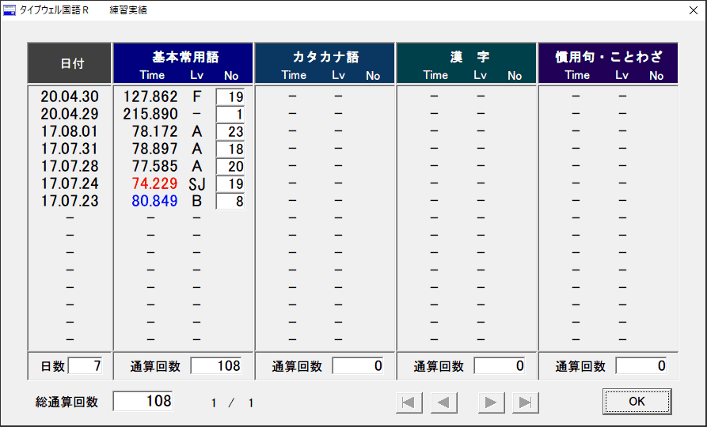The width and height of the screenshot is (707, 427).
Task: Select the 基本常用語 column header
Action: (184, 58)
